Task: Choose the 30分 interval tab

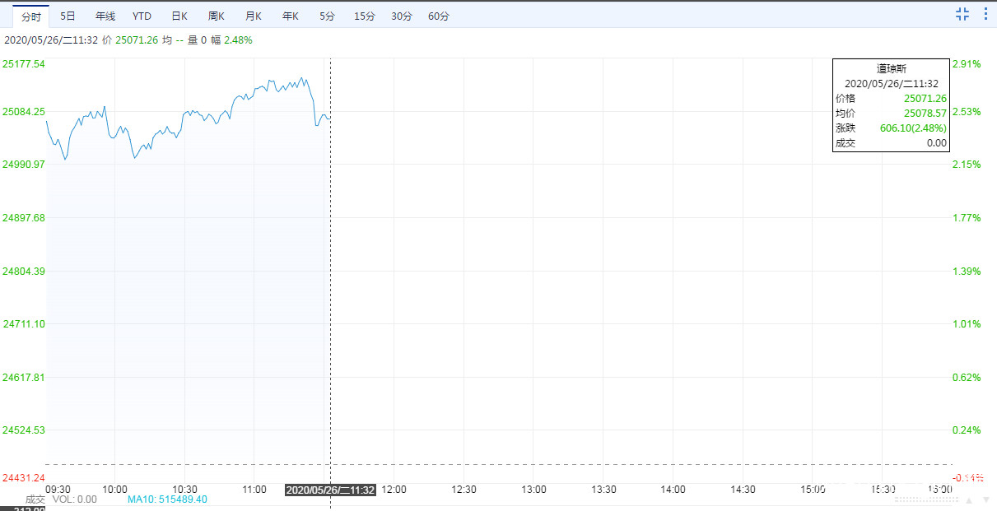Action: (x=402, y=16)
